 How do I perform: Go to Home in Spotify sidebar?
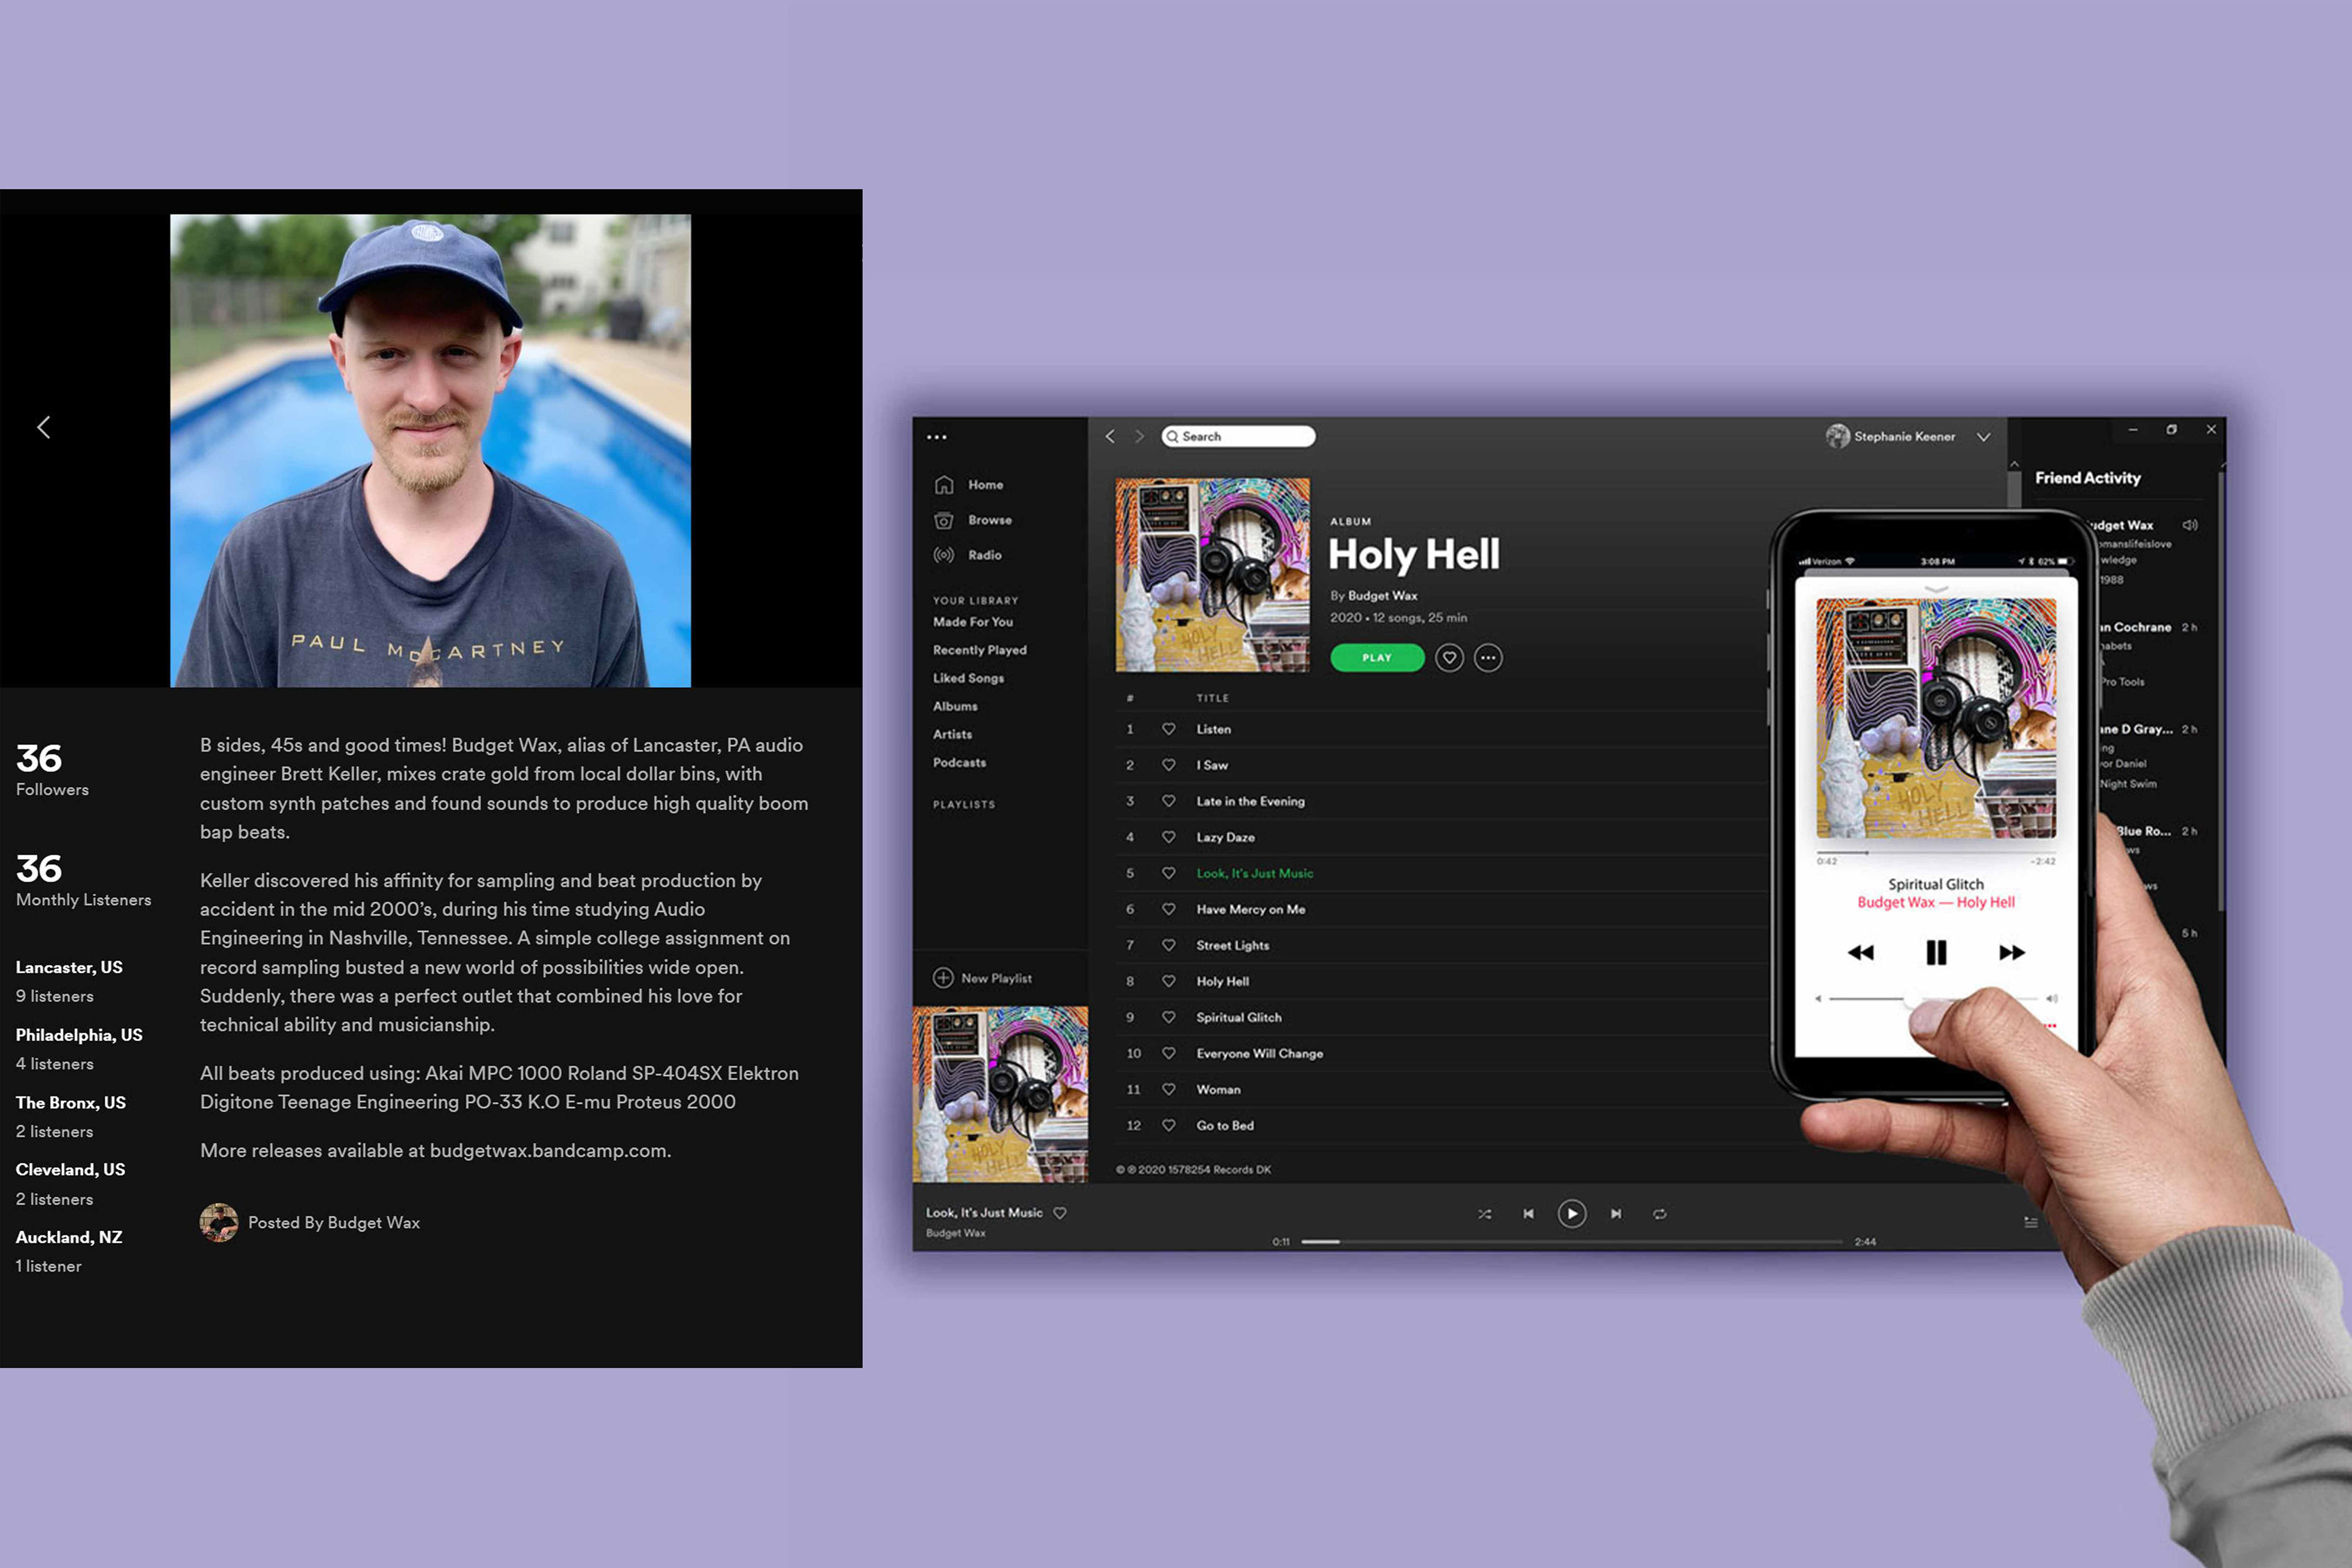click(x=985, y=485)
